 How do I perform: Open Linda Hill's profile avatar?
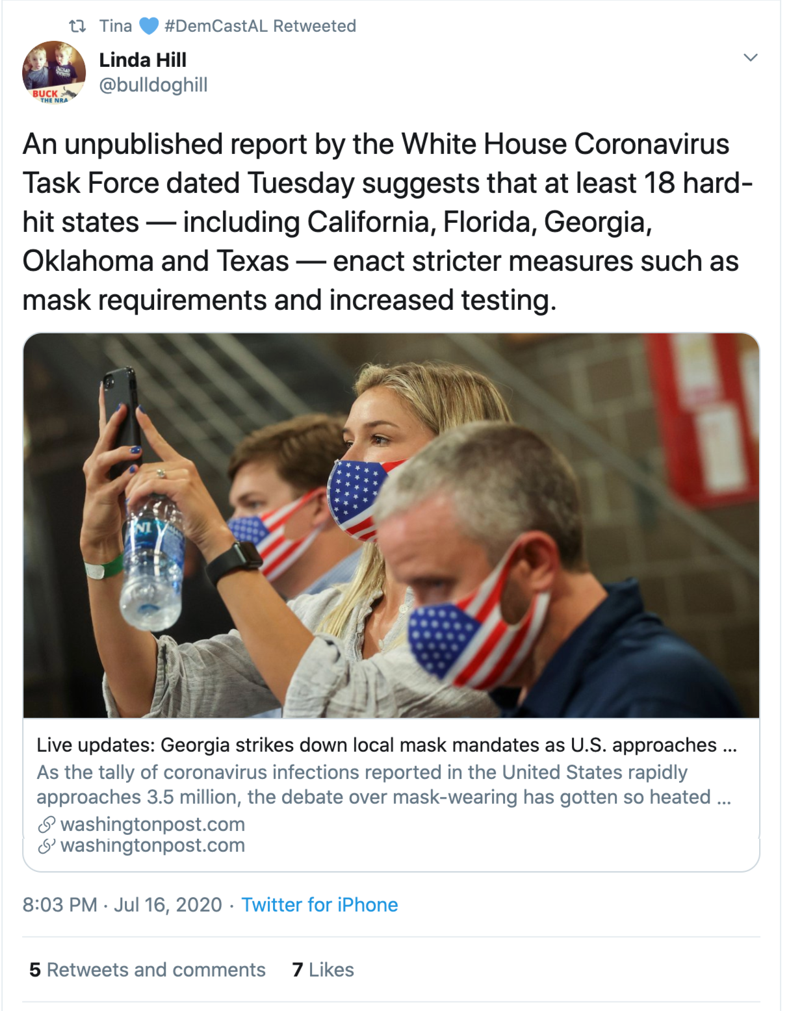pos(54,72)
